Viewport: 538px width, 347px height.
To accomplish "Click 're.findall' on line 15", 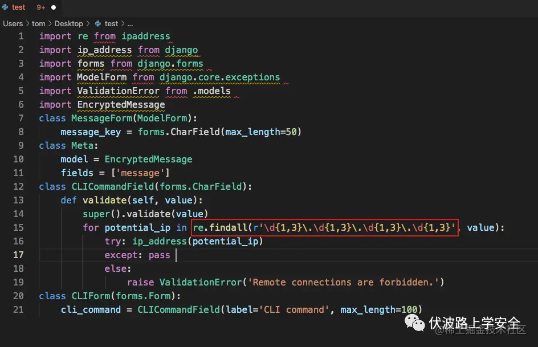I will pos(219,228).
